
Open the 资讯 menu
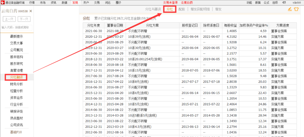(x=54, y=3)
